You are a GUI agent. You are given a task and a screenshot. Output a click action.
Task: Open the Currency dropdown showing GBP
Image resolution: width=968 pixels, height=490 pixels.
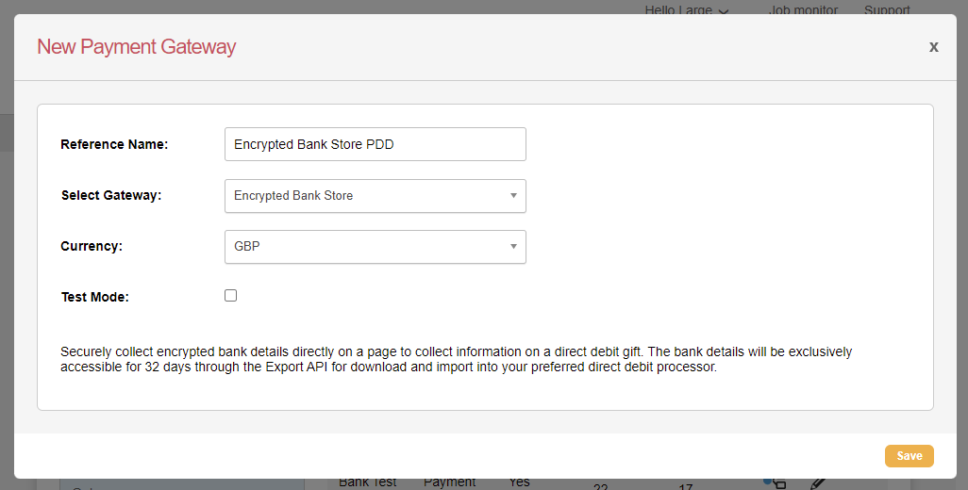375,247
